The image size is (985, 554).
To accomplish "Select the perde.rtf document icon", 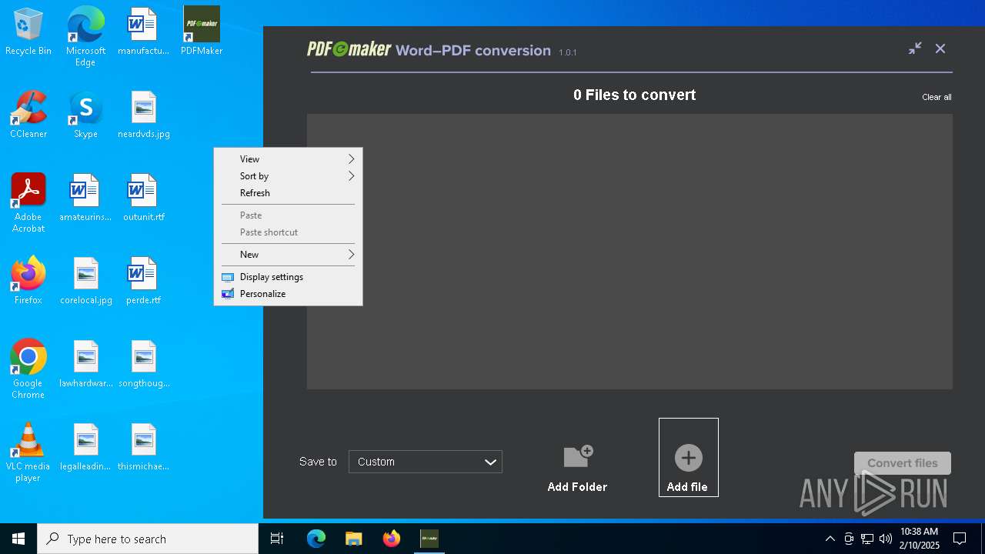I will (143, 282).
